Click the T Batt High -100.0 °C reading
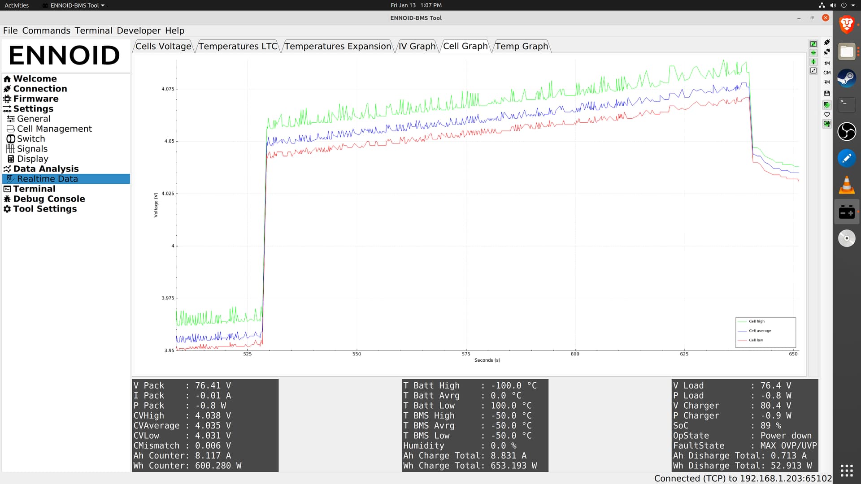The width and height of the screenshot is (861, 484). coord(470,385)
